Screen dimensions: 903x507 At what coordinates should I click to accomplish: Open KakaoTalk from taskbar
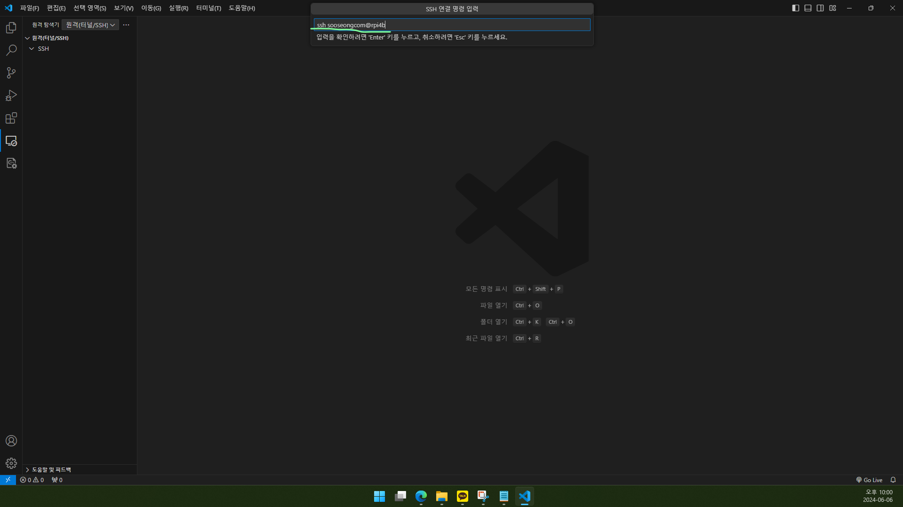coord(463,496)
